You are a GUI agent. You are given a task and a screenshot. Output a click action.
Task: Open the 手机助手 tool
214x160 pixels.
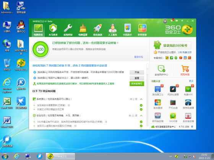click(x=128, y=30)
